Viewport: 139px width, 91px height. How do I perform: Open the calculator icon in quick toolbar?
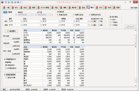tap(6, 2)
